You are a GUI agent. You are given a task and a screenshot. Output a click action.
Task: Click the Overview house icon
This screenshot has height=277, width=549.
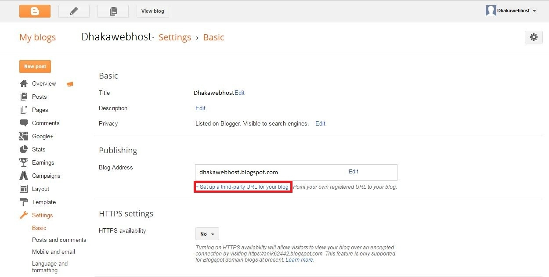pos(24,83)
